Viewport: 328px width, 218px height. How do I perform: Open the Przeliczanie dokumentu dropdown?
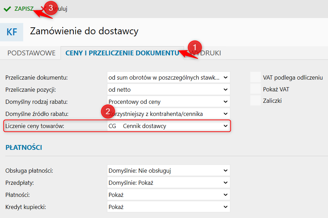coord(168,78)
